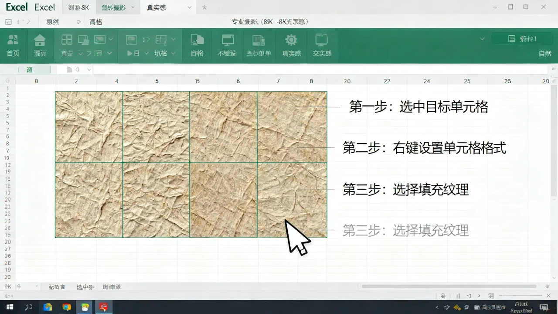Viewport: 558px width, 314px height.
Task: Select the top-left textured cell
Action: 89,127
